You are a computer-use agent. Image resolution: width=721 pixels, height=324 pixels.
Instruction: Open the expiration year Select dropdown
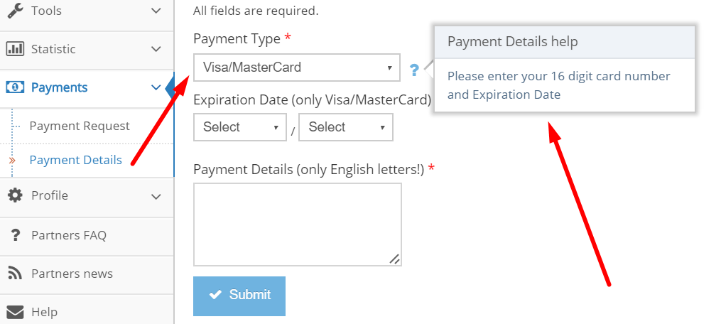pyautogui.click(x=346, y=127)
